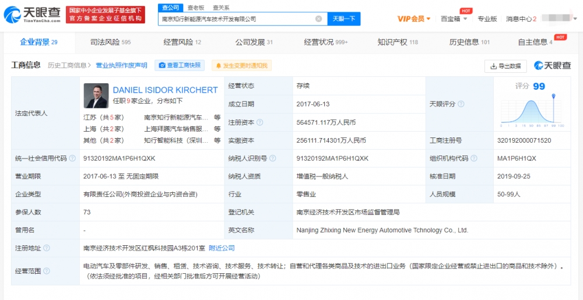Click the score distribution chart

(532, 111)
